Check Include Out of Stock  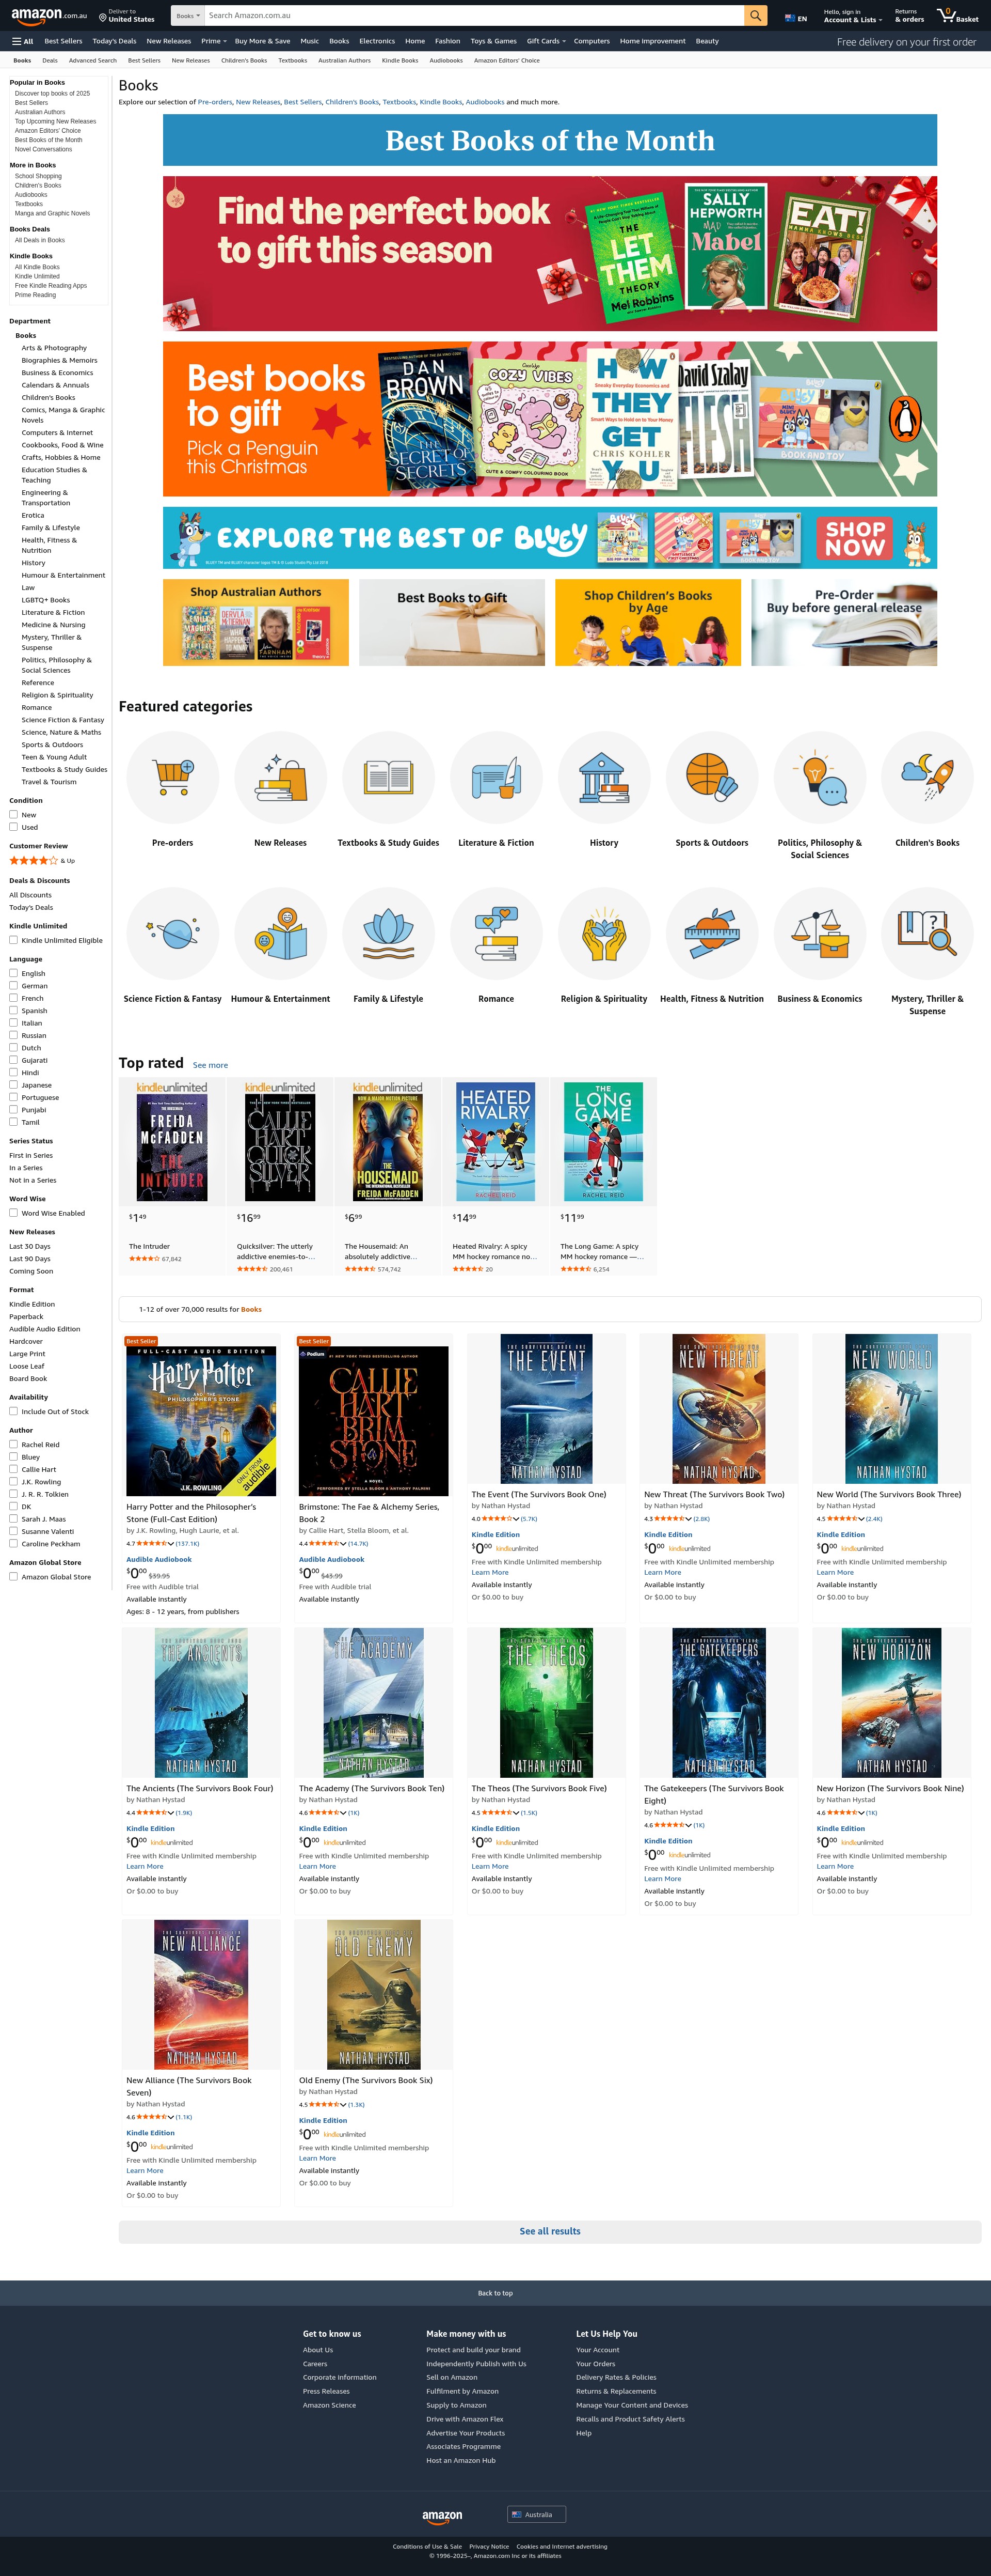(14, 1411)
